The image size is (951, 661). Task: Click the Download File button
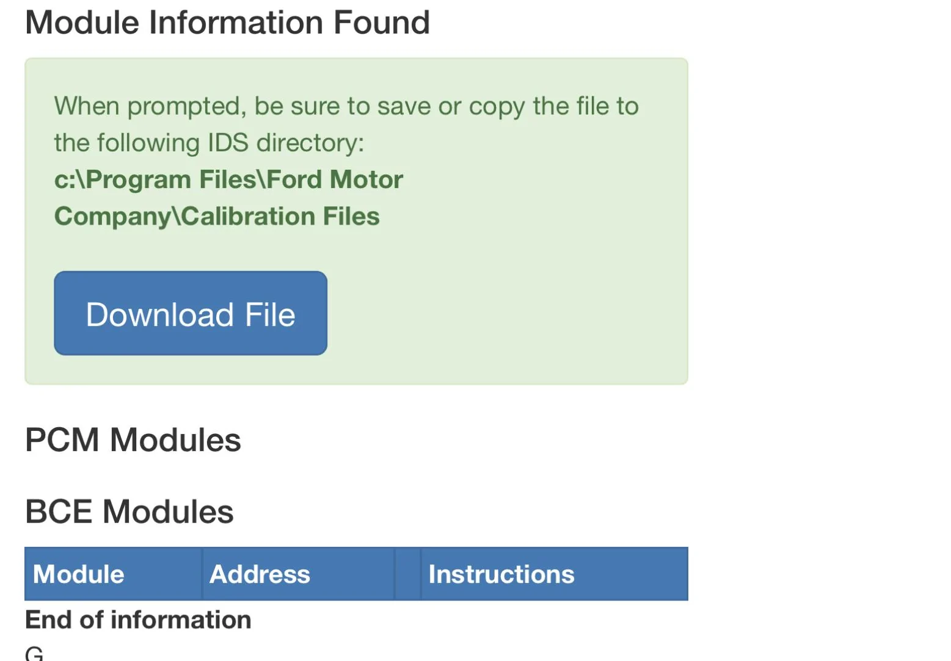[x=191, y=314]
